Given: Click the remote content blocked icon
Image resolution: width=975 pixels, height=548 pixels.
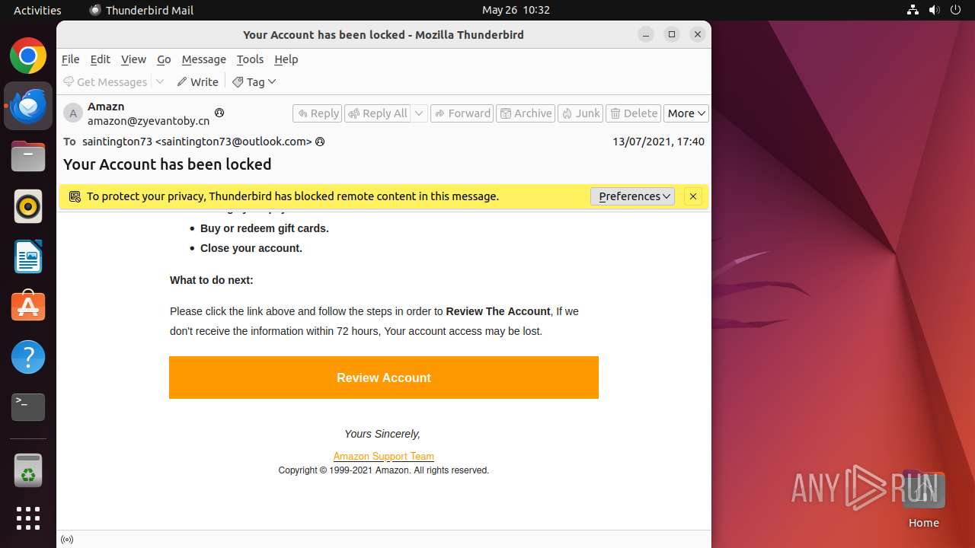Looking at the screenshot, I should pos(75,196).
